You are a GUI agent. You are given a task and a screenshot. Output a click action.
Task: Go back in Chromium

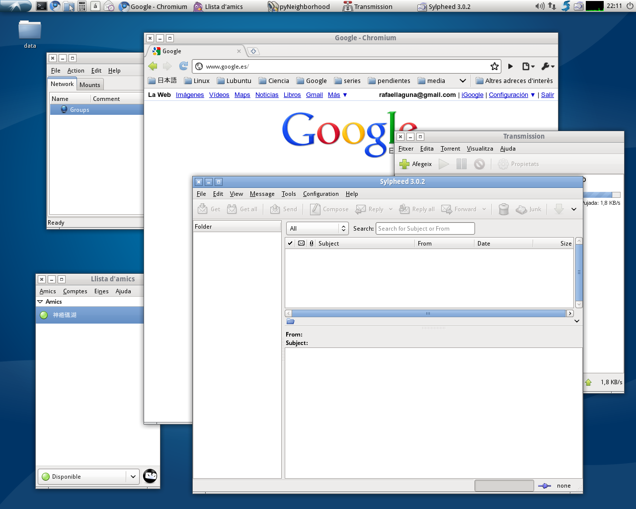click(153, 66)
